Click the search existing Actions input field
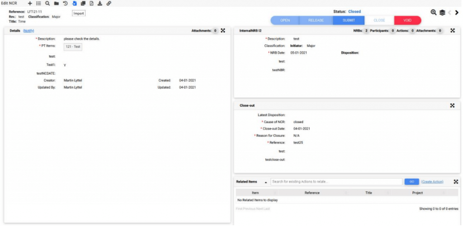Viewport: 463px width, 226px height. point(336,182)
